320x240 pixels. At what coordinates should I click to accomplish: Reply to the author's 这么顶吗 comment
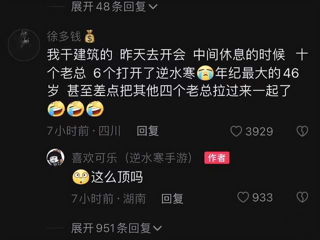172,198
